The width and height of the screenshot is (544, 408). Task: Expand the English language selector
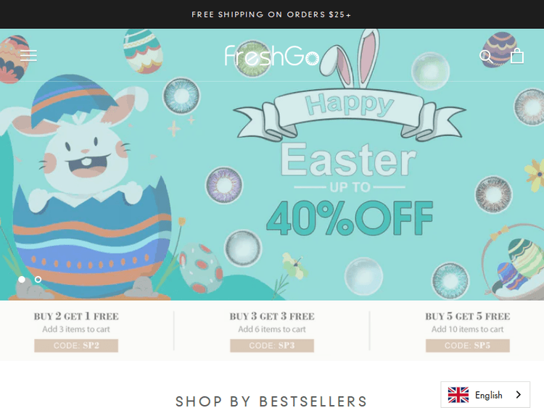pos(485,395)
